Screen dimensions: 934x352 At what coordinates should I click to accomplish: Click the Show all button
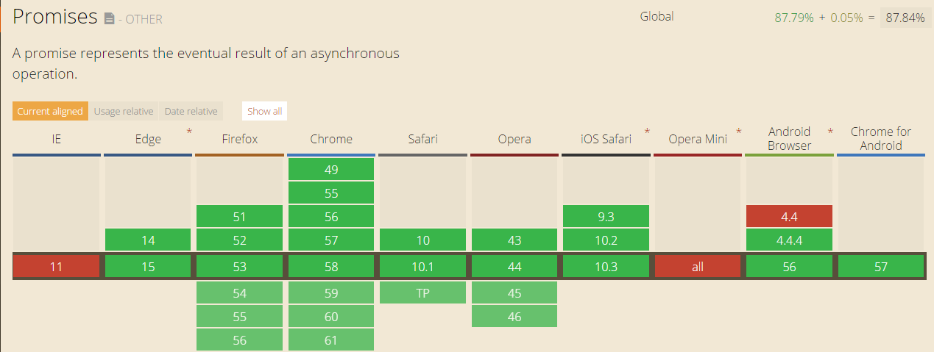pyautogui.click(x=264, y=112)
